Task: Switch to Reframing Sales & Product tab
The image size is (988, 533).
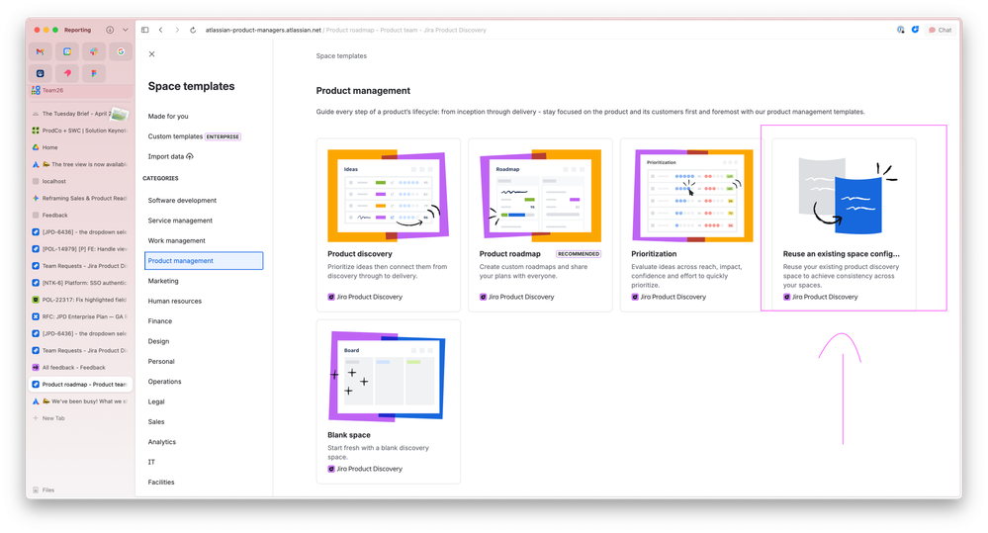Action: (81, 198)
